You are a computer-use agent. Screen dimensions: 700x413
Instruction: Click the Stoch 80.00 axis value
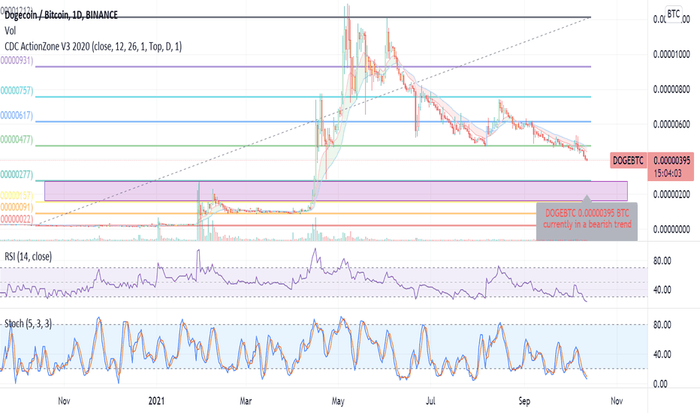pyautogui.click(x=662, y=324)
